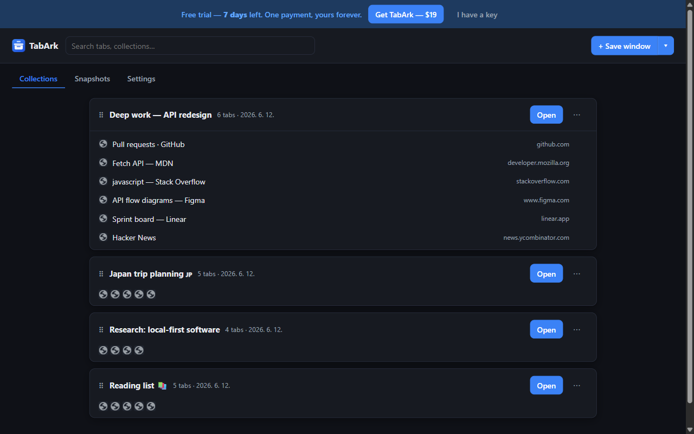Switch to the Settings tab
Image resolution: width=694 pixels, height=434 pixels.
[x=141, y=79]
